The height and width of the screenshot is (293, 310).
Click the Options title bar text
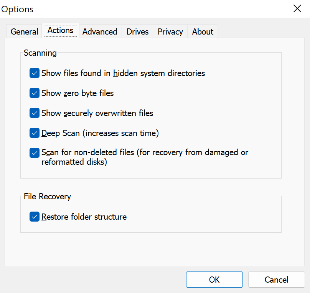click(x=17, y=9)
